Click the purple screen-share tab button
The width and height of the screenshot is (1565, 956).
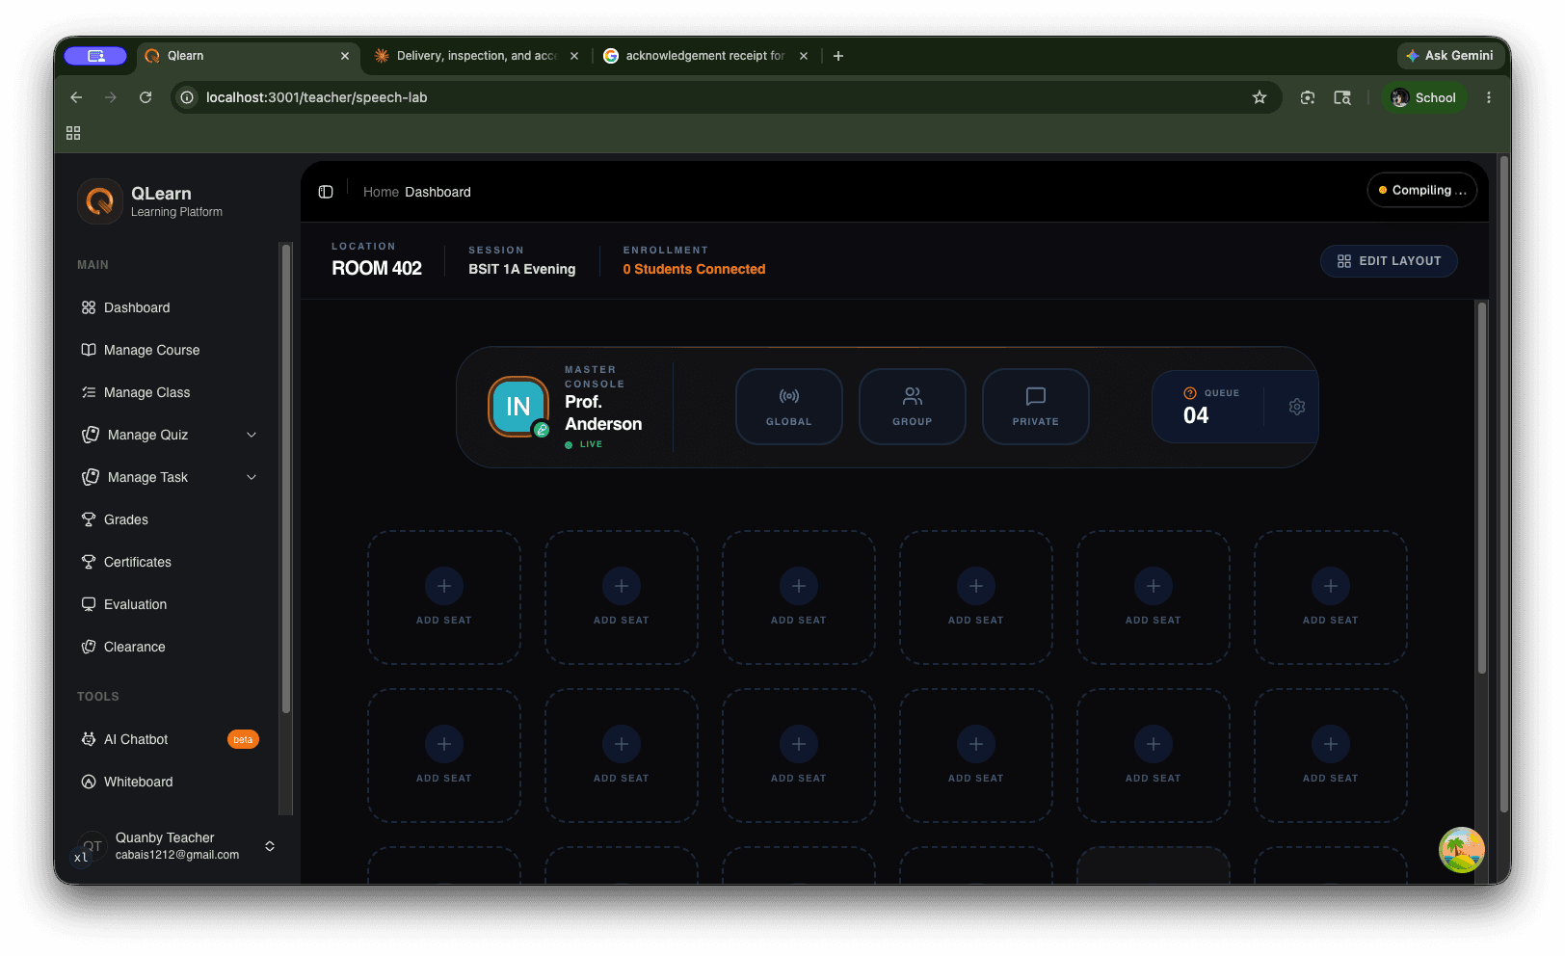(x=95, y=56)
